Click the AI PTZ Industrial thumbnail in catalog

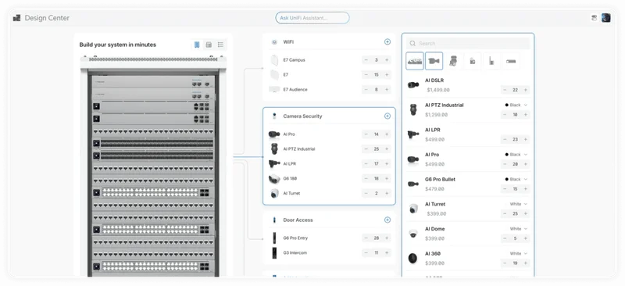tap(413, 109)
